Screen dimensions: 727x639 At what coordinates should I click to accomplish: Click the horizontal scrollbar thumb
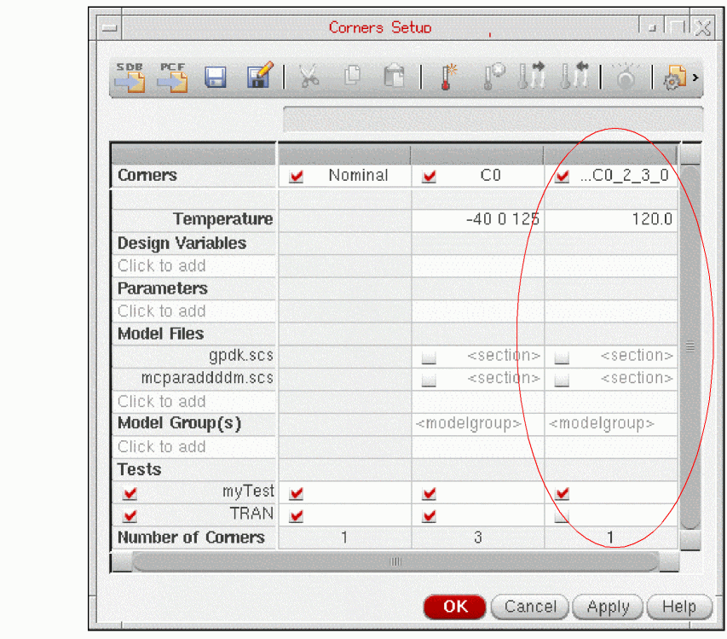pyautogui.click(x=395, y=561)
